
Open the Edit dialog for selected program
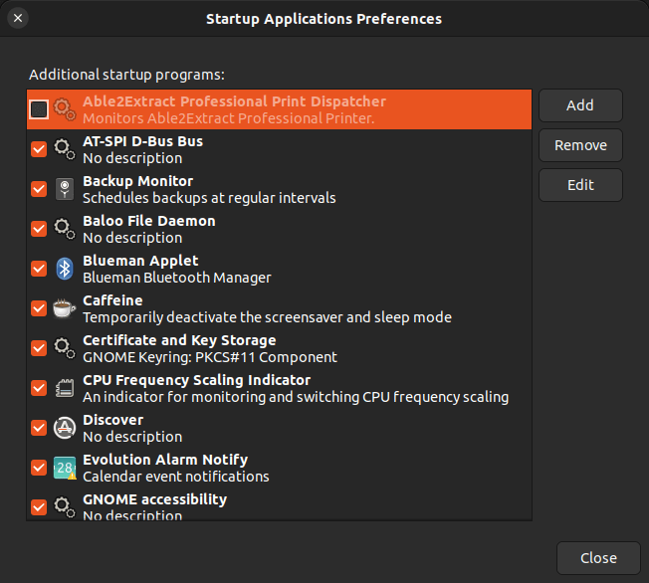pos(580,185)
